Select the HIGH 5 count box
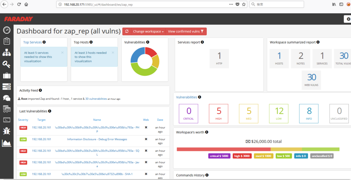351x180 pixels. click(x=218, y=113)
